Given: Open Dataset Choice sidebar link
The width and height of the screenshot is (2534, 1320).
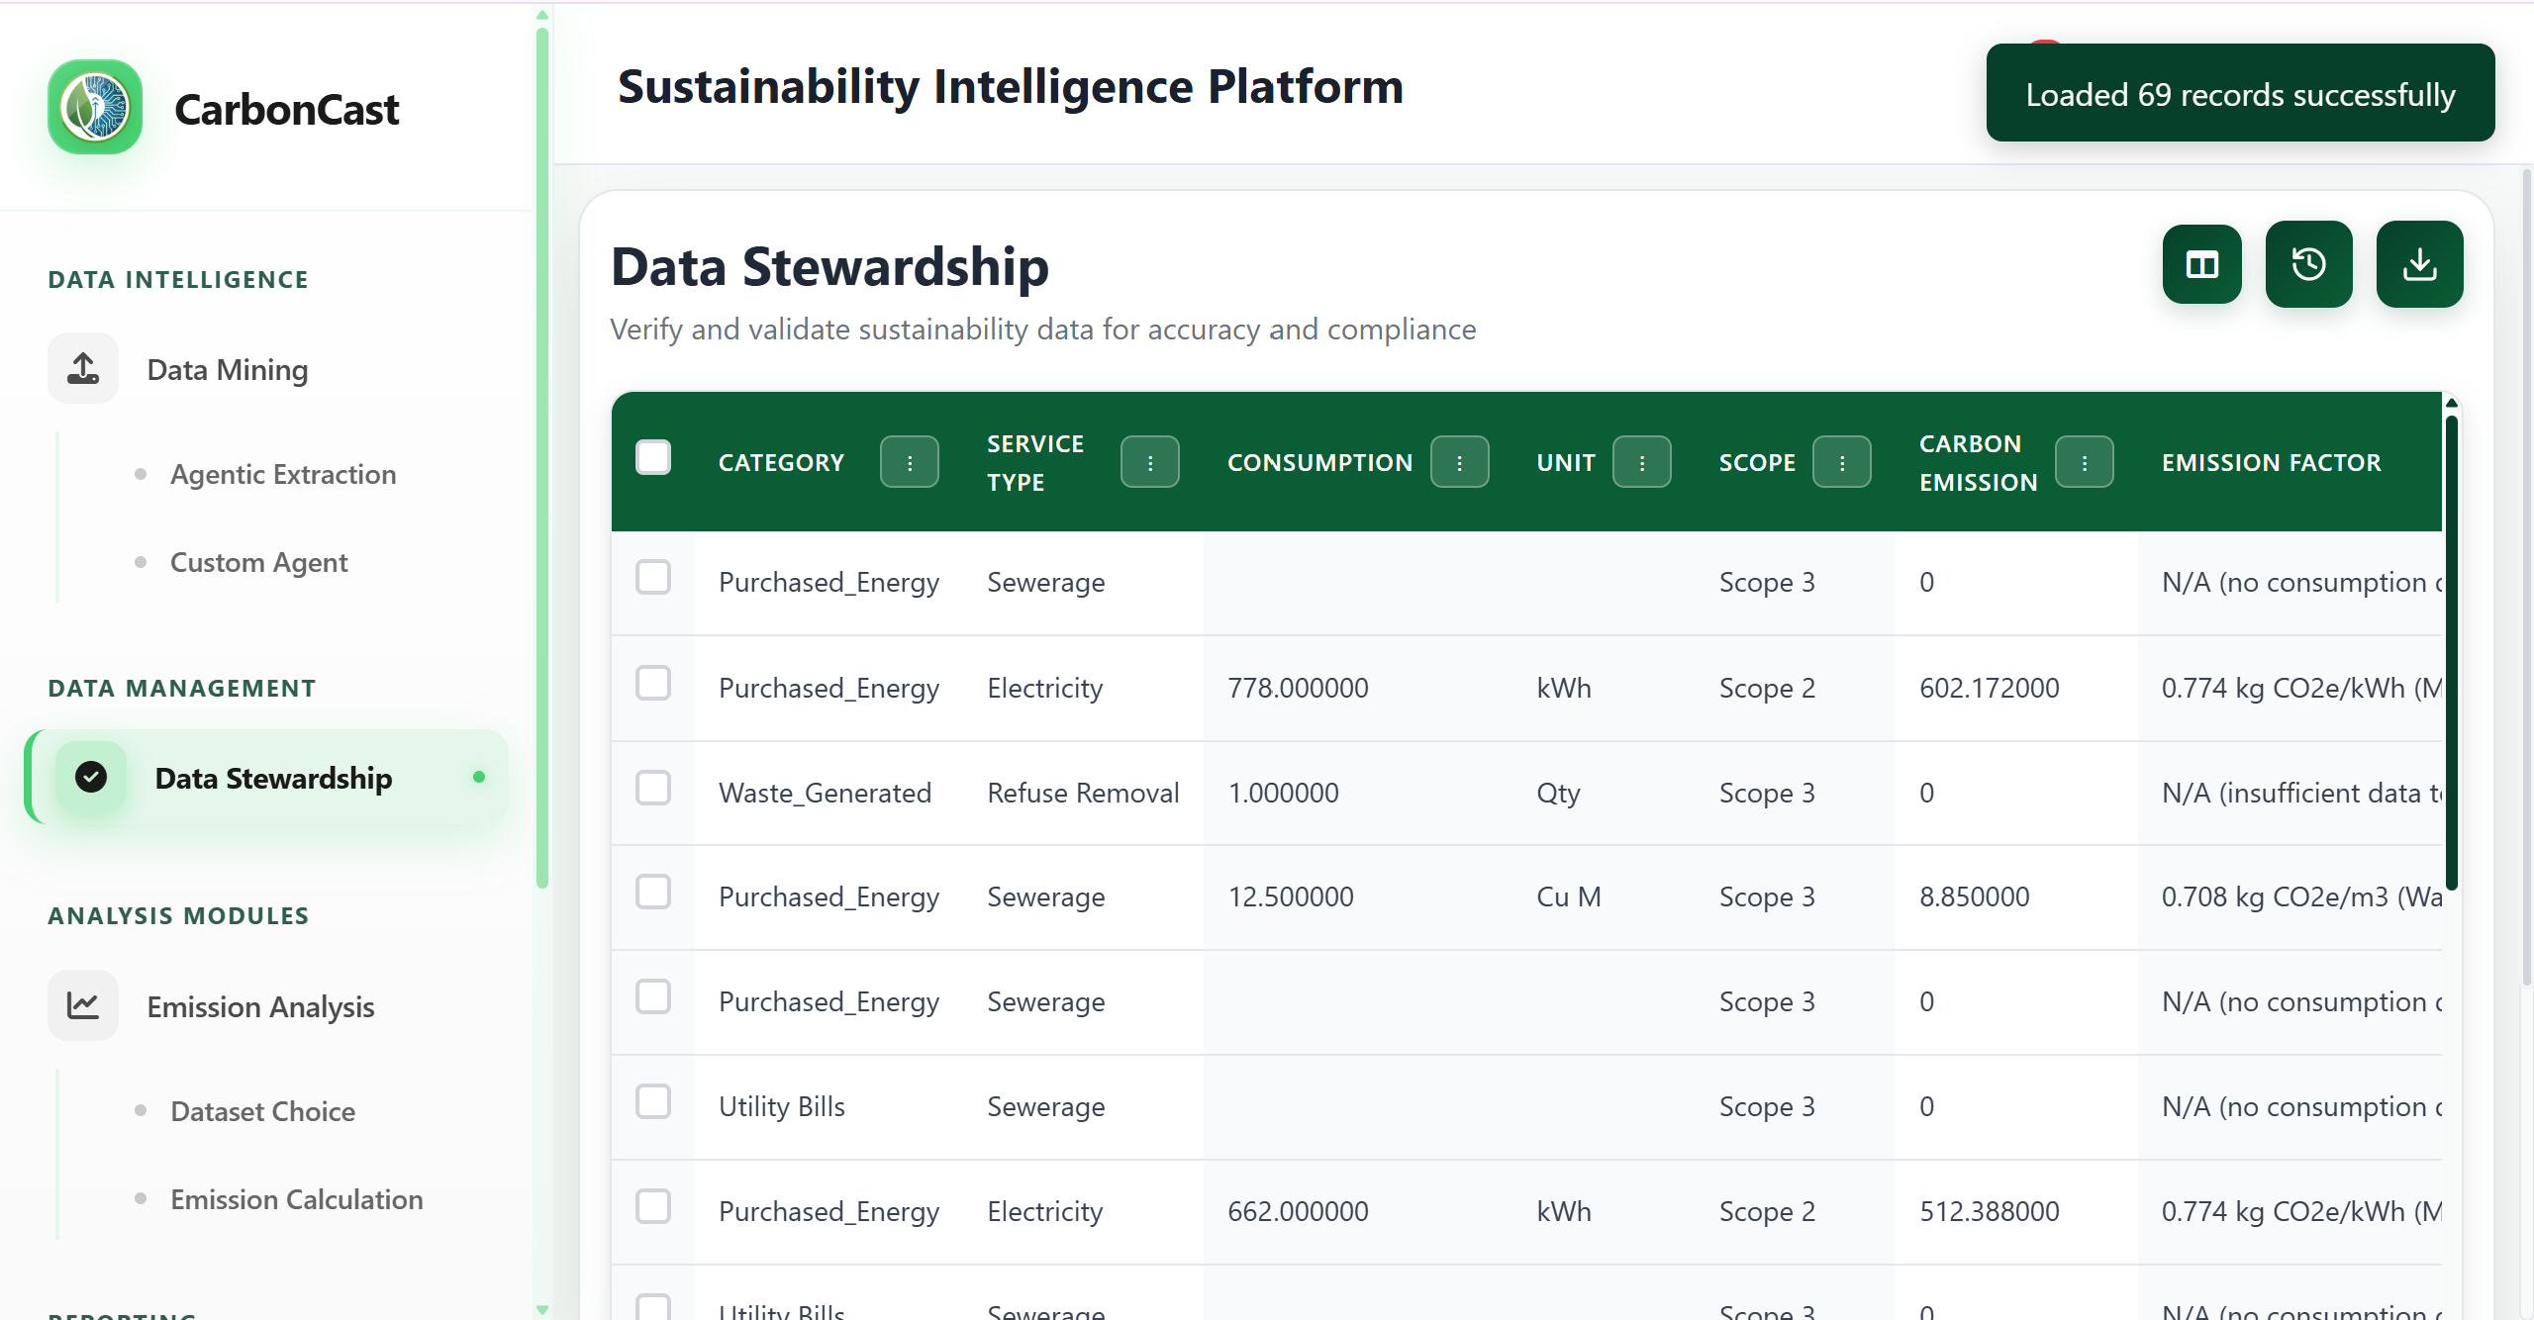Looking at the screenshot, I should point(262,1111).
